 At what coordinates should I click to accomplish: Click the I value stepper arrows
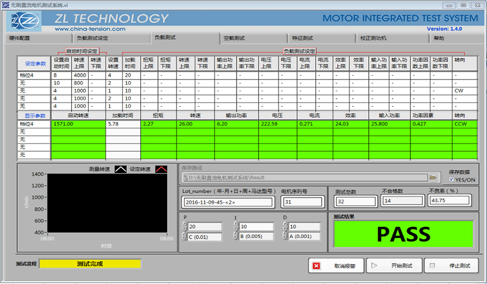click(236, 226)
